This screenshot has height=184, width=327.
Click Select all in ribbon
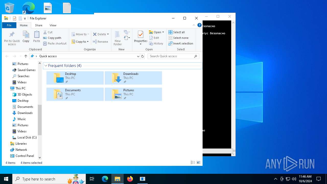point(177,32)
